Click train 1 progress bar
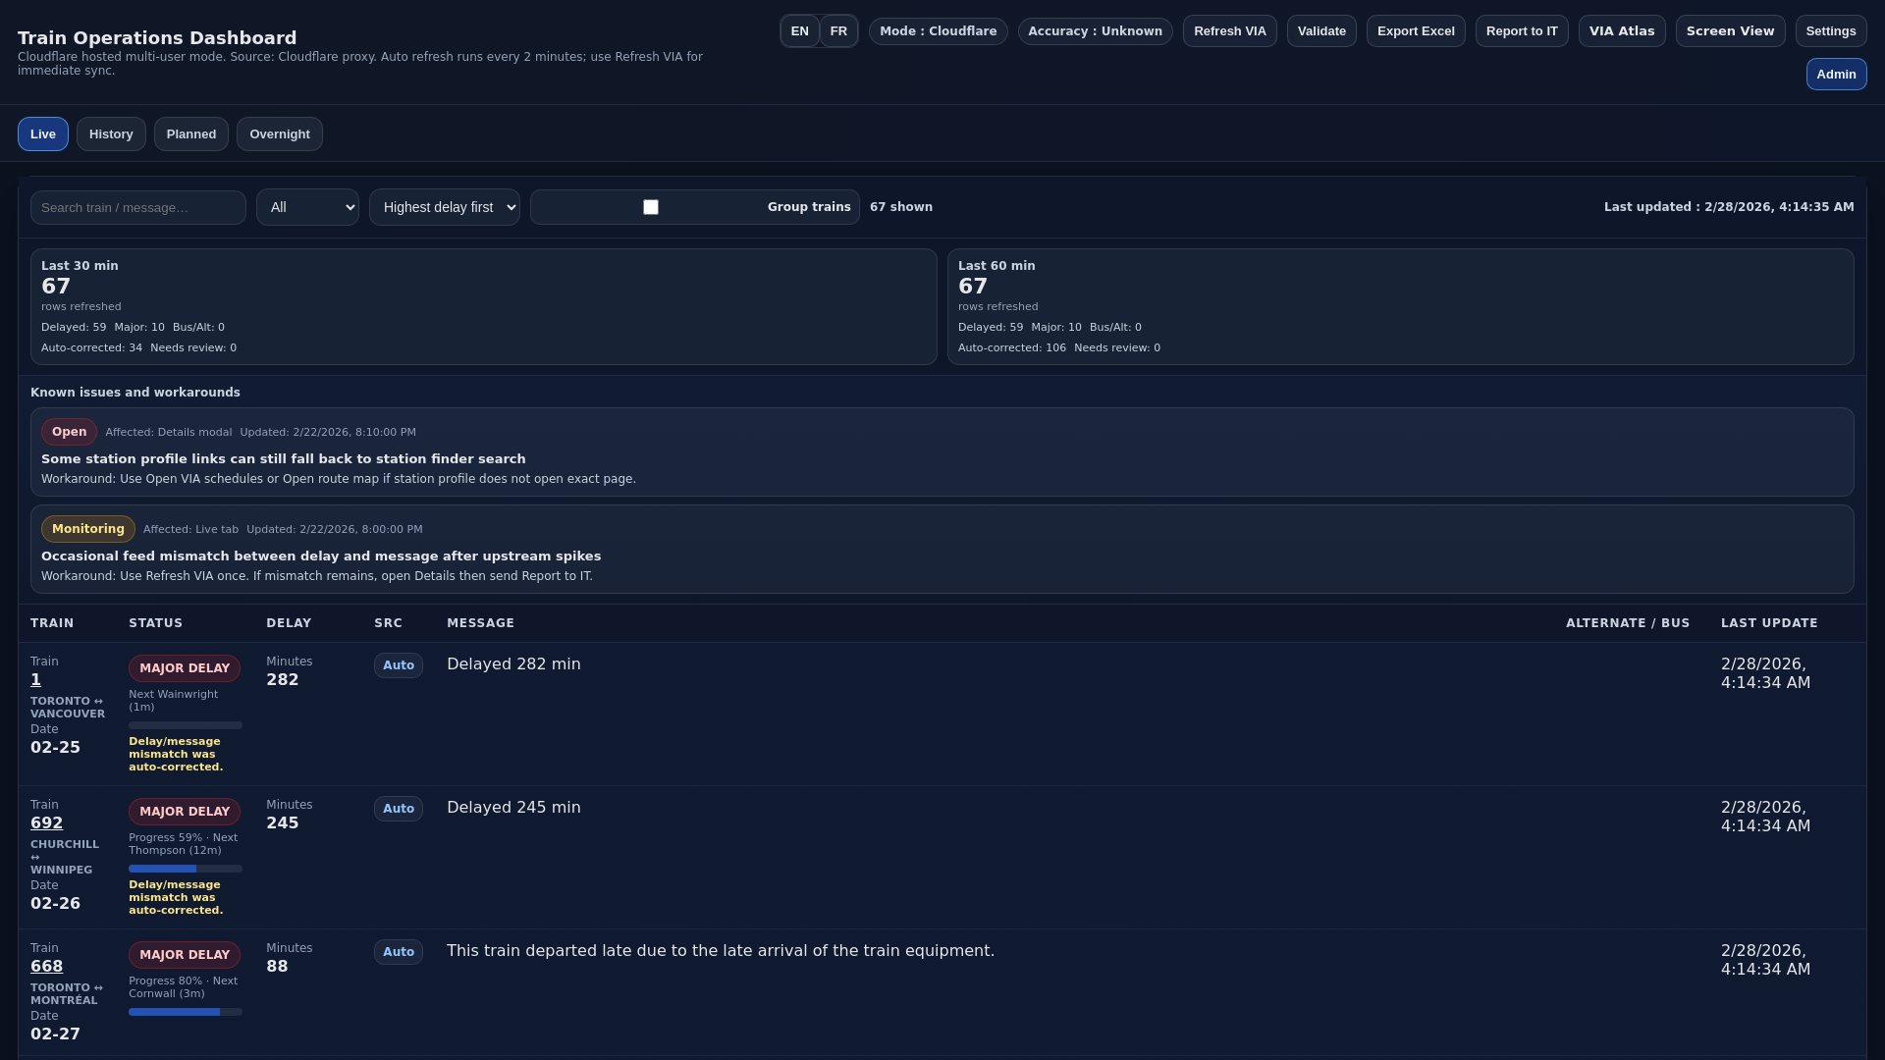 coord(186,725)
